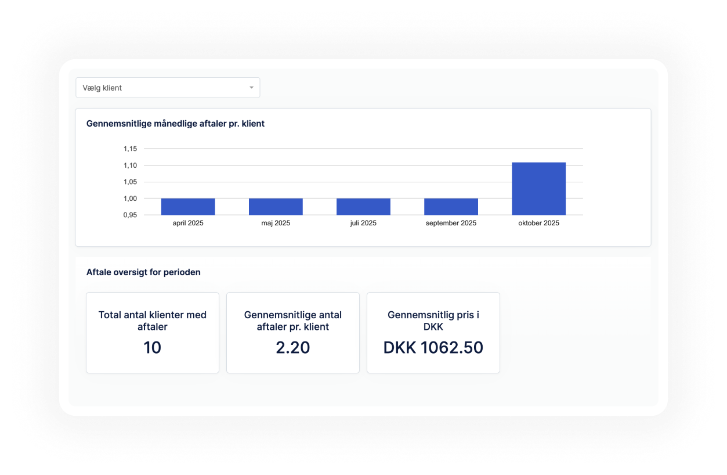Select the september 2025 bar
The image size is (727, 475).
pyautogui.click(x=451, y=207)
